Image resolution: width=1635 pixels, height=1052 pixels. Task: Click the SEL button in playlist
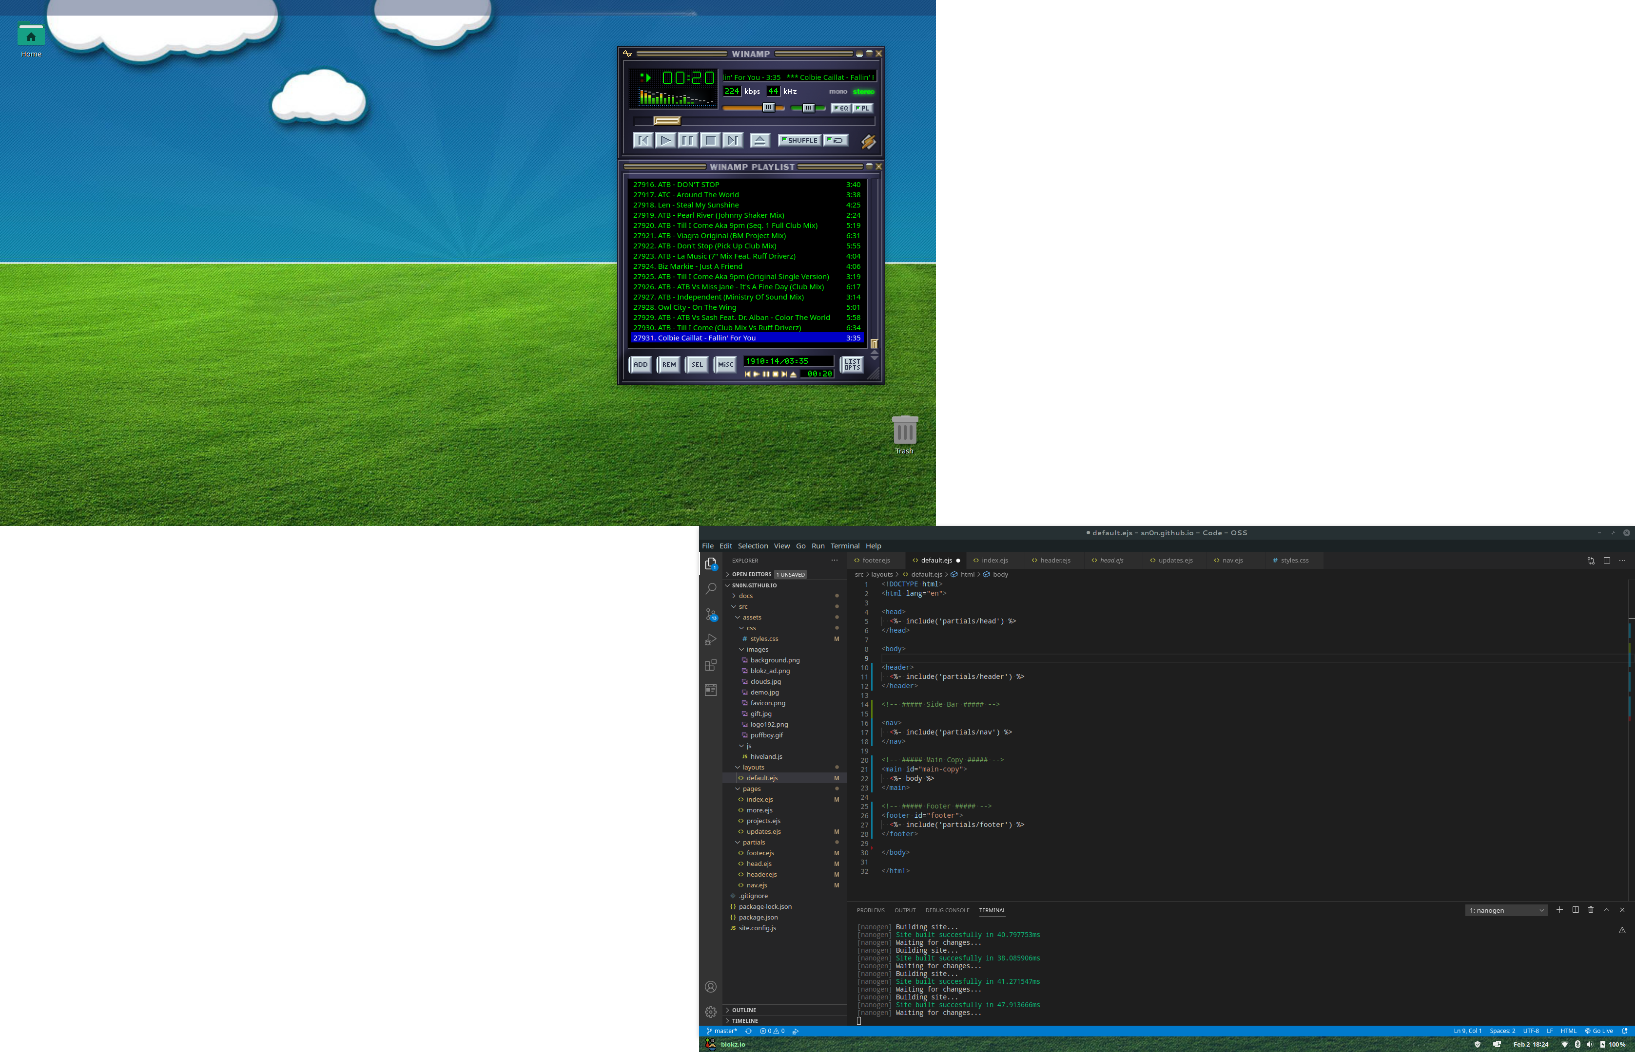coord(697,364)
